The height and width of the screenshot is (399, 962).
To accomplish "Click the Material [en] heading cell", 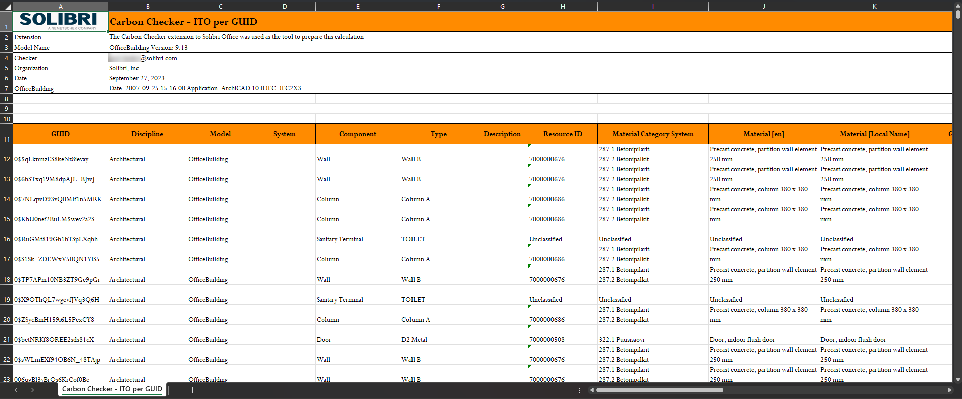I will (764, 134).
